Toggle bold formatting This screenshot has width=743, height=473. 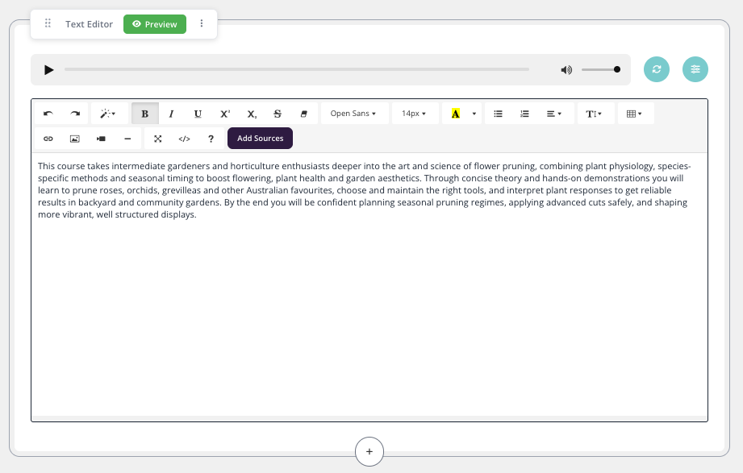(x=145, y=114)
